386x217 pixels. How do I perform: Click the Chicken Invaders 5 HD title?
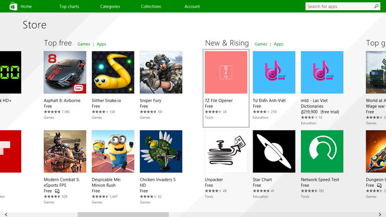tap(157, 182)
